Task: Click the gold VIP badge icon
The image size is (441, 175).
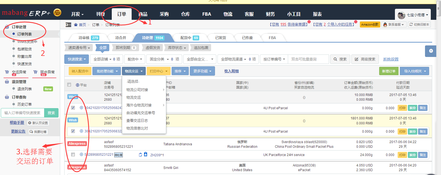Action: click(57, 13)
